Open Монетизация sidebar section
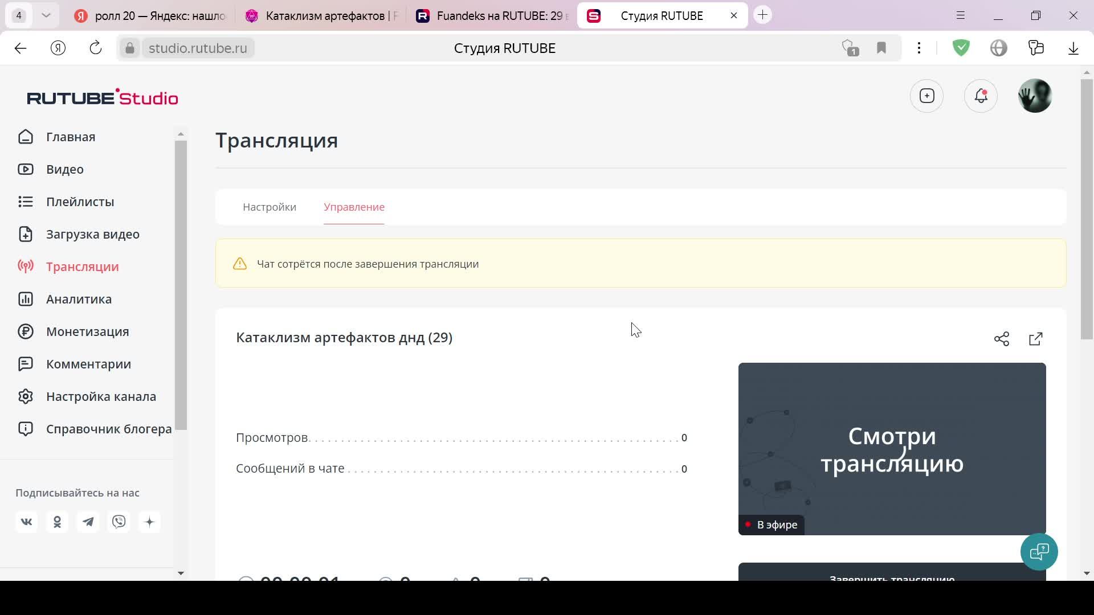This screenshot has width=1094, height=615. pos(87,331)
